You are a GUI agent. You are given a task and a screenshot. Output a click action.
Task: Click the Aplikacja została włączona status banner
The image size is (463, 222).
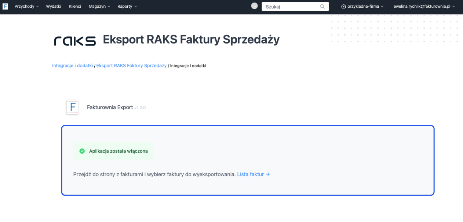pyautogui.click(x=113, y=151)
